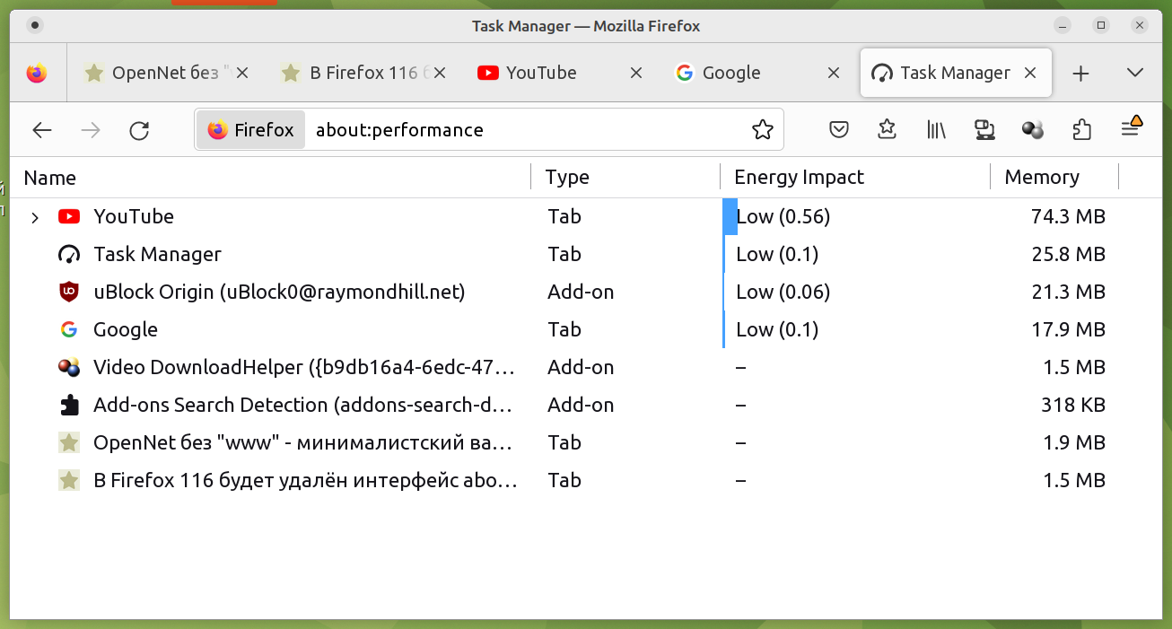Click the Save to Pocket icon
This screenshot has width=1172, height=629.
click(839, 130)
